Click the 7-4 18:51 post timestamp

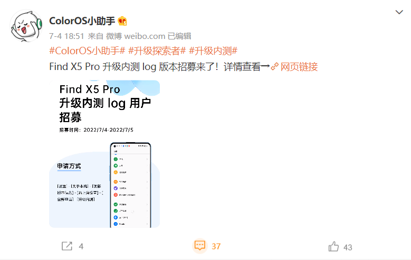[x=66, y=36]
